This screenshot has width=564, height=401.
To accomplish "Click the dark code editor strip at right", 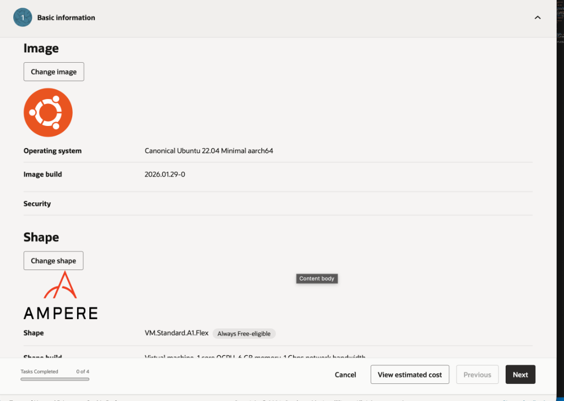I will tap(560, 165).
